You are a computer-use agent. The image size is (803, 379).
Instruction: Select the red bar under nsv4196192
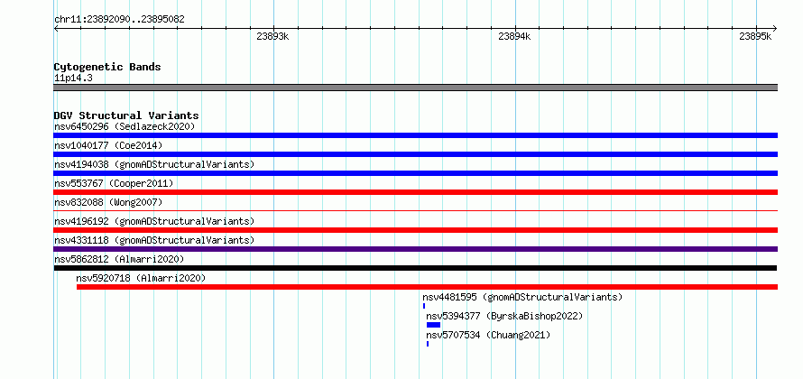415,230
